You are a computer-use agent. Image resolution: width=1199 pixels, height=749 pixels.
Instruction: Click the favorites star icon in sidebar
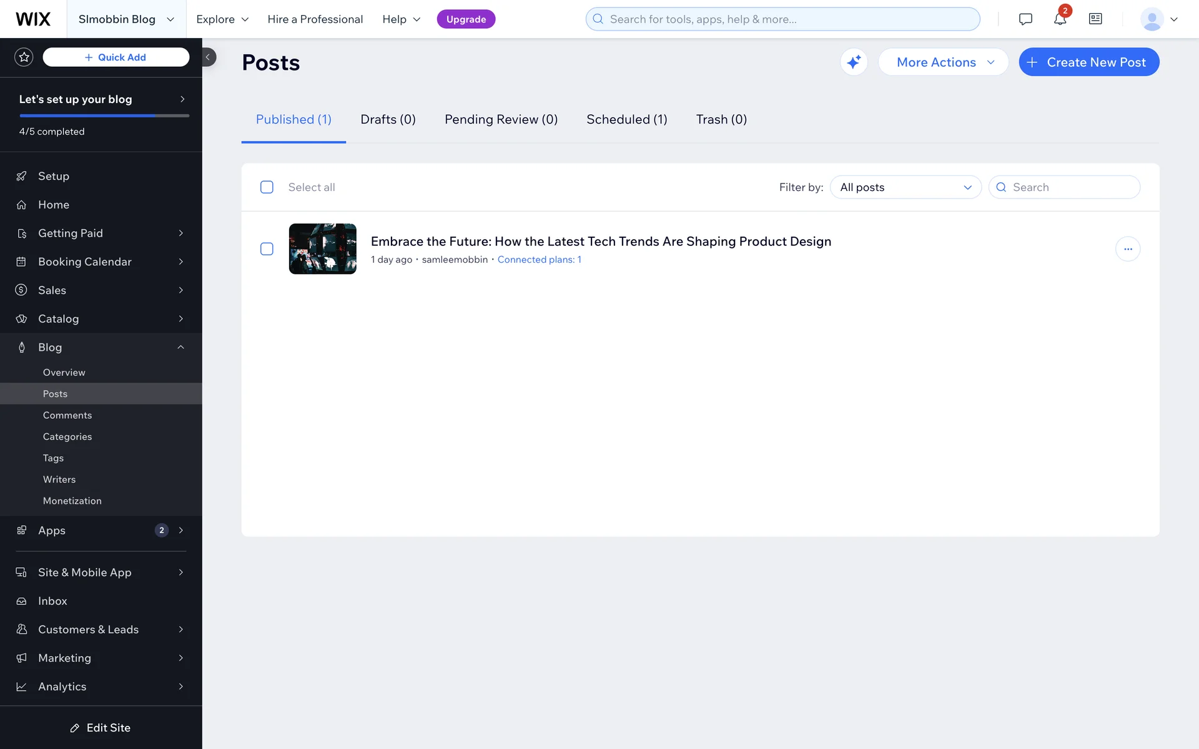click(24, 57)
